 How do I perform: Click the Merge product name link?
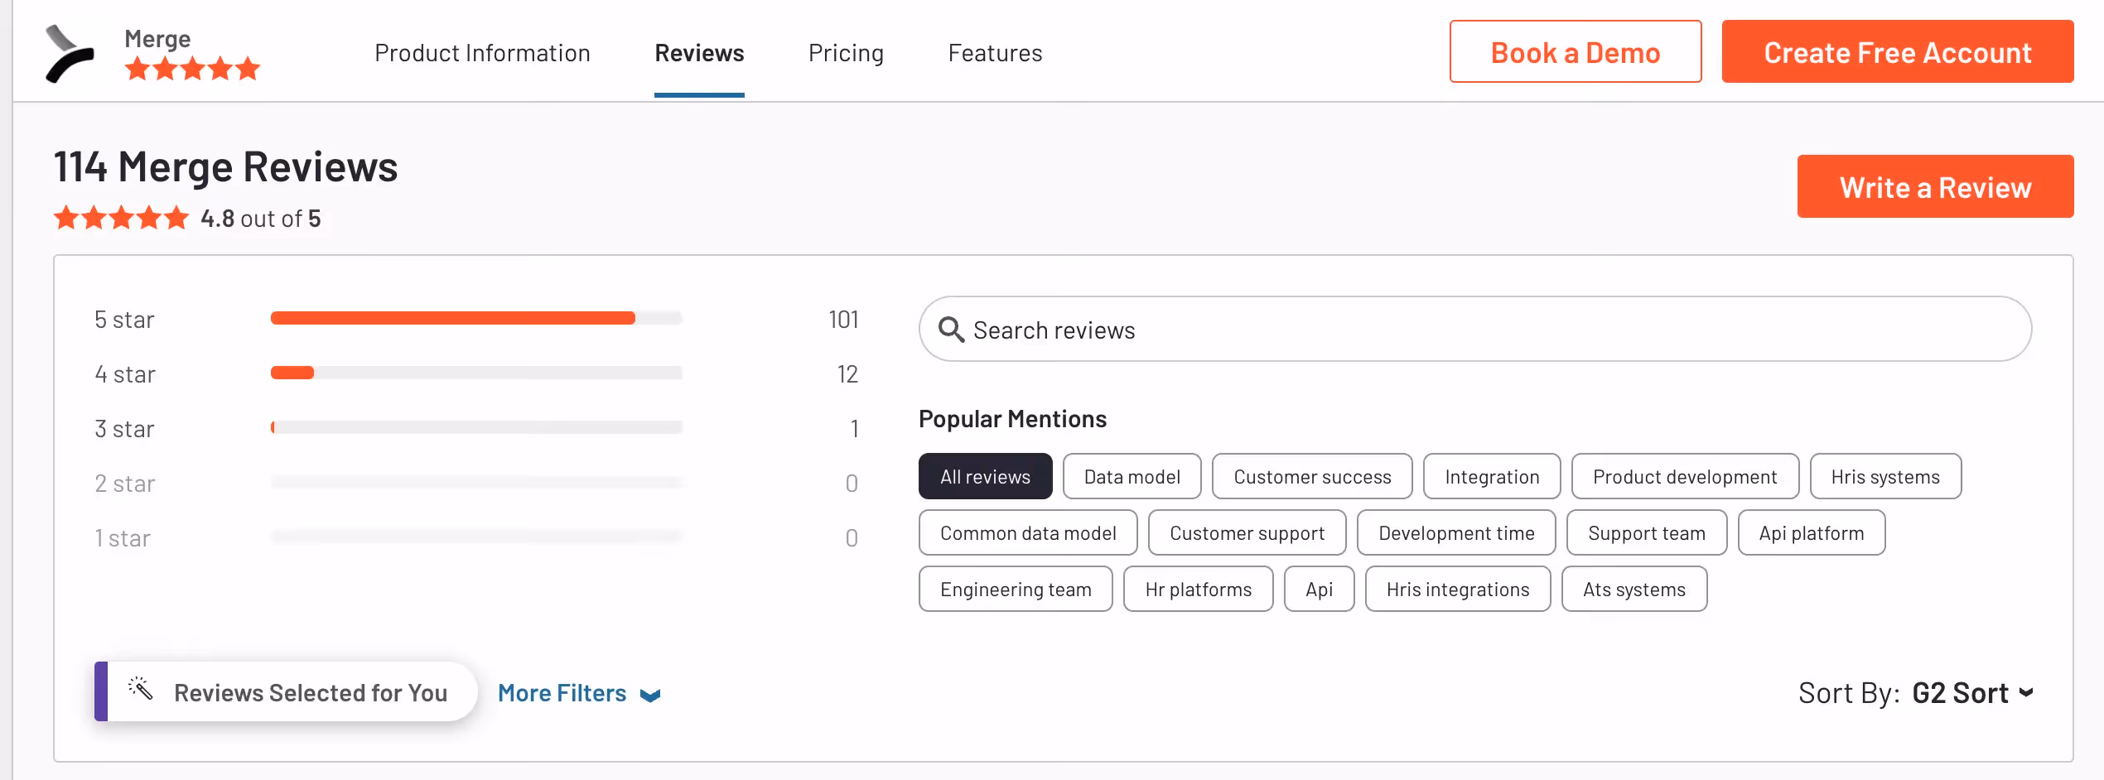[x=157, y=39]
